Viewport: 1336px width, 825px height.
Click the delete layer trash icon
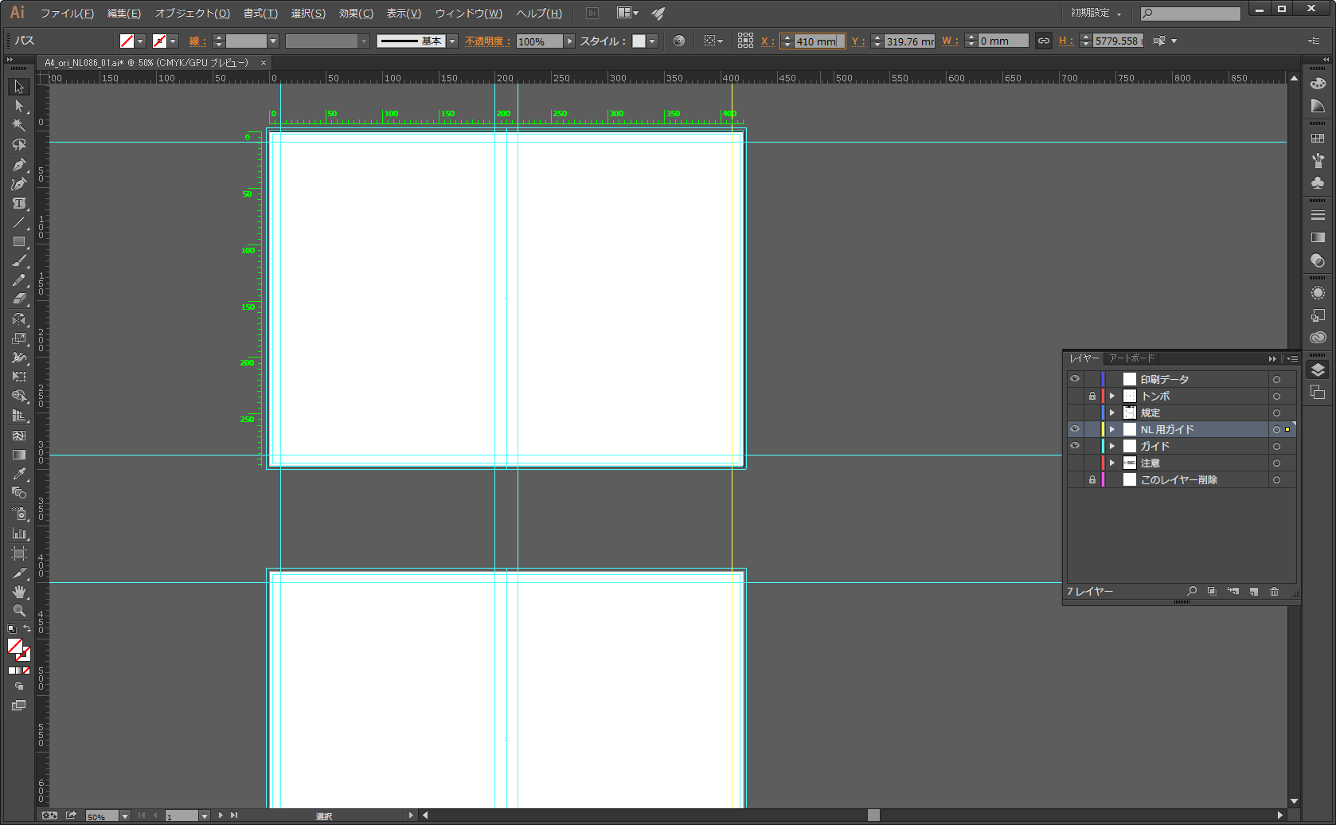[x=1274, y=592]
